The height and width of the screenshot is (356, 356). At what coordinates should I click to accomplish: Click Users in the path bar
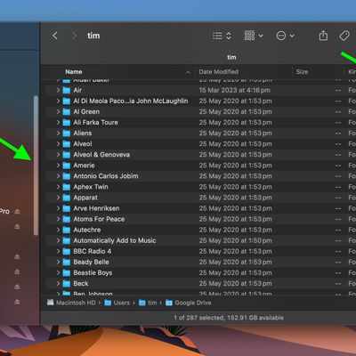pyautogui.click(x=117, y=303)
